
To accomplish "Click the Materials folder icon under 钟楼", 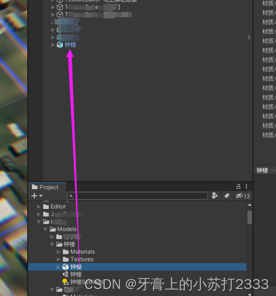I will (x=66, y=252).
